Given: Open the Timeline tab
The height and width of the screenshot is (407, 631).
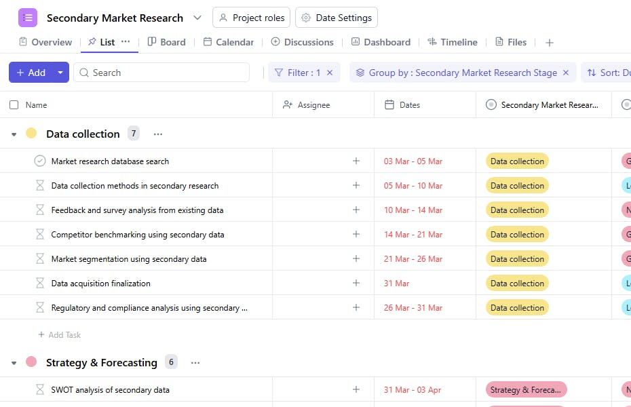Looking at the screenshot, I should pos(453,42).
